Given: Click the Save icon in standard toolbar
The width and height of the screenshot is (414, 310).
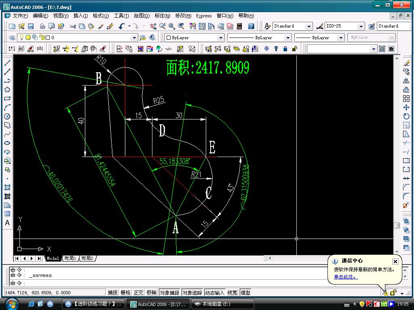Looking at the screenshot, I should [x=31, y=26].
